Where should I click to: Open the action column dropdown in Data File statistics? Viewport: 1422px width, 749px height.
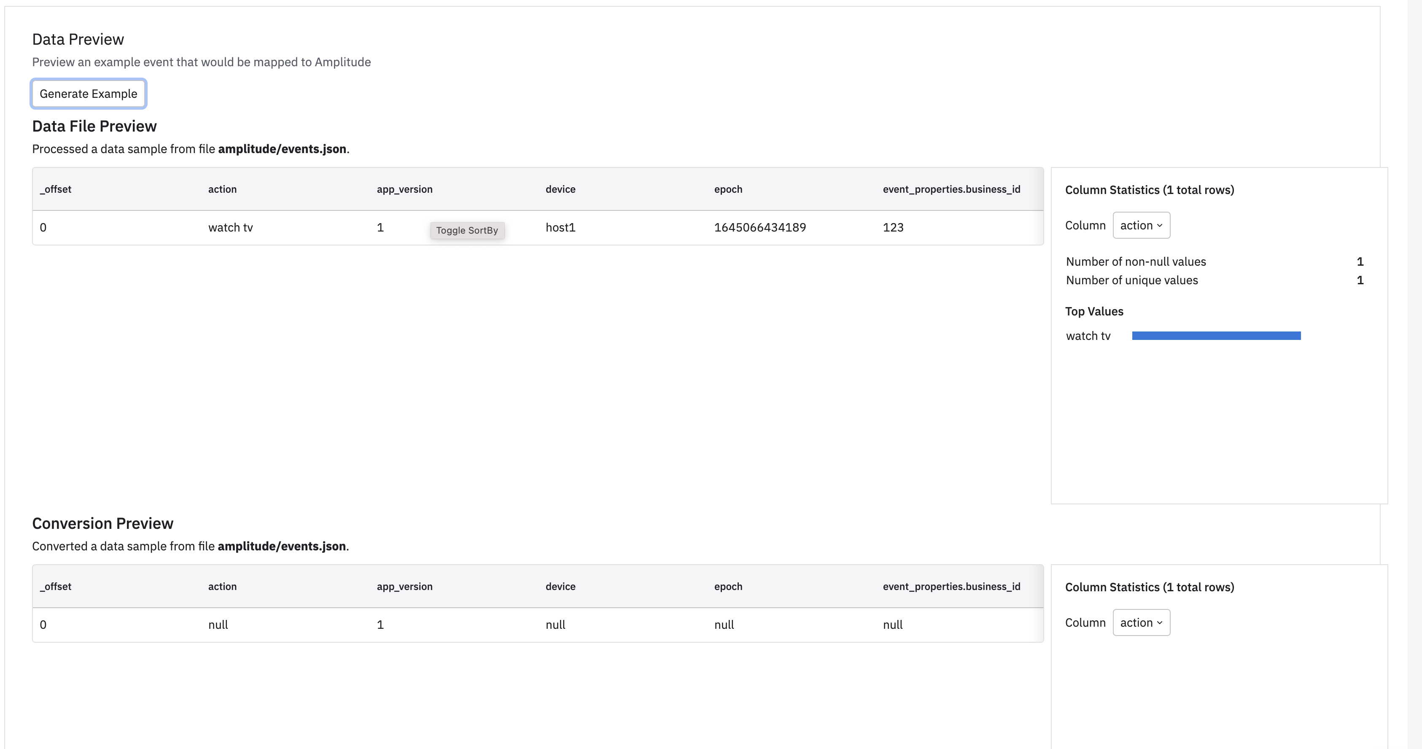pos(1141,225)
